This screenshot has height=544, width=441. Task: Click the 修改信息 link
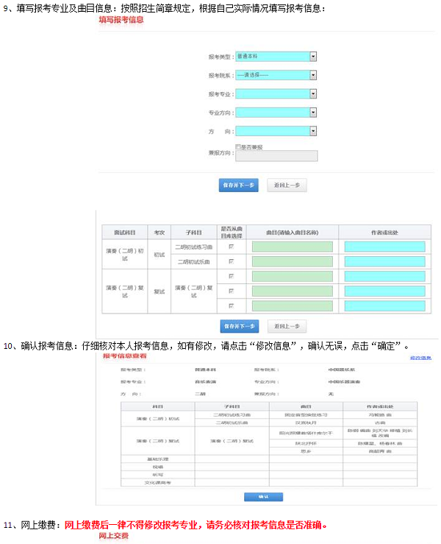coord(420,357)
